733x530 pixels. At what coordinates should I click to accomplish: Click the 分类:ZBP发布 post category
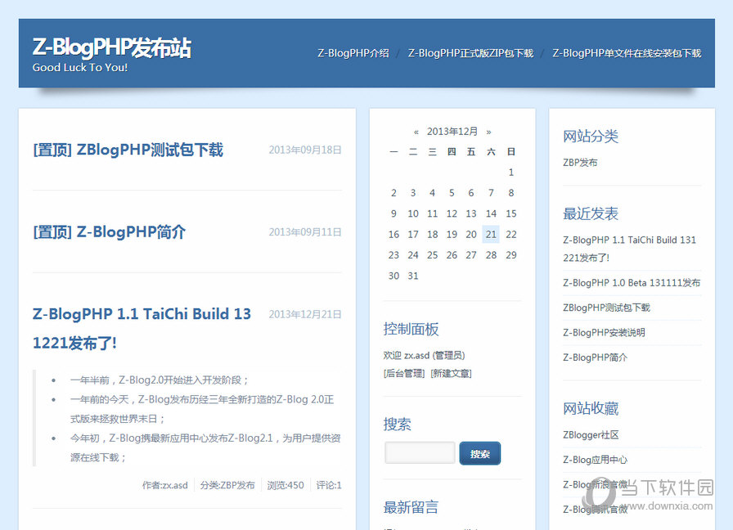[x=227, y=485]
